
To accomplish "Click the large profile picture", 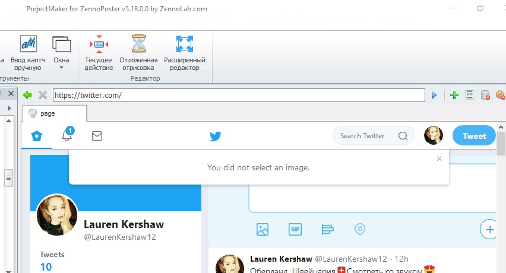I will (57, 215).
